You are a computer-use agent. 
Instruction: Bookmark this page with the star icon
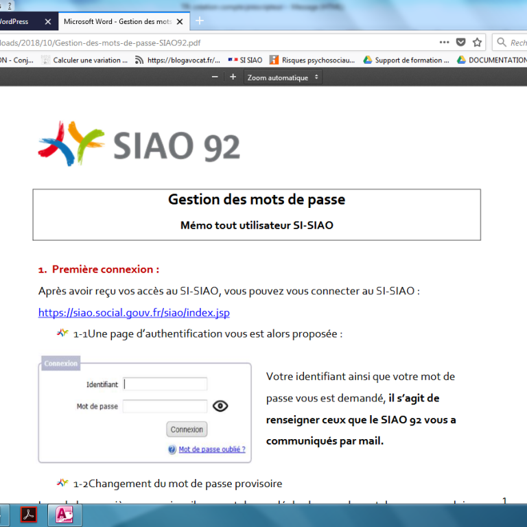click(x=478, y=42)
